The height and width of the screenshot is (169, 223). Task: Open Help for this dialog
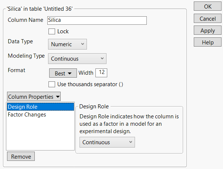pyautogui.click(x=208, y=43)
